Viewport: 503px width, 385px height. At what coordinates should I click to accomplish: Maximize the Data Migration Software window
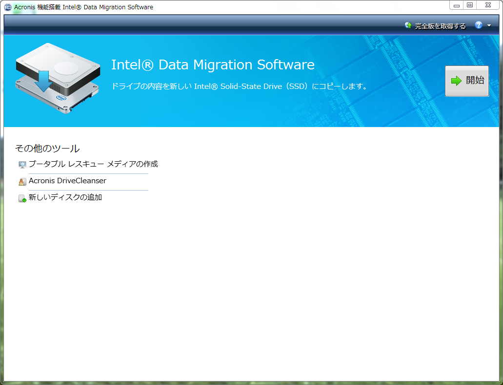(x=470, y=5)
